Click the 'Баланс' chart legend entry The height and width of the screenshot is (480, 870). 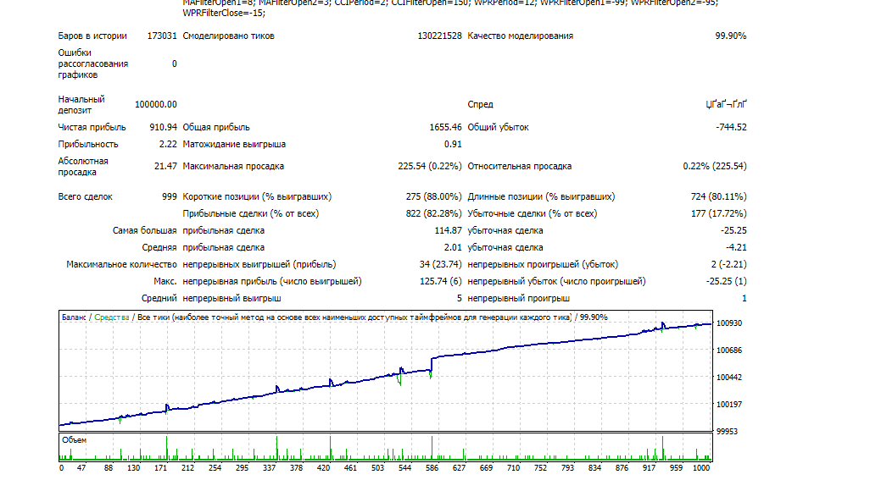coord(74,317)
